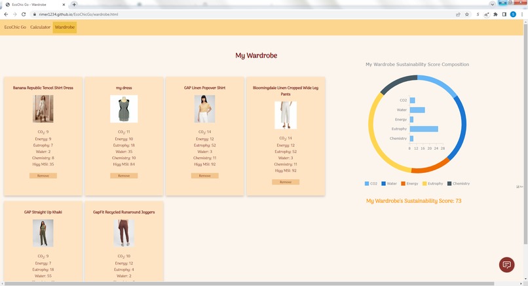This screenshot has height=286, width=528.
Task: Click the GapFit Recycled Runaround Joggers image
Action: coord(124,233)
